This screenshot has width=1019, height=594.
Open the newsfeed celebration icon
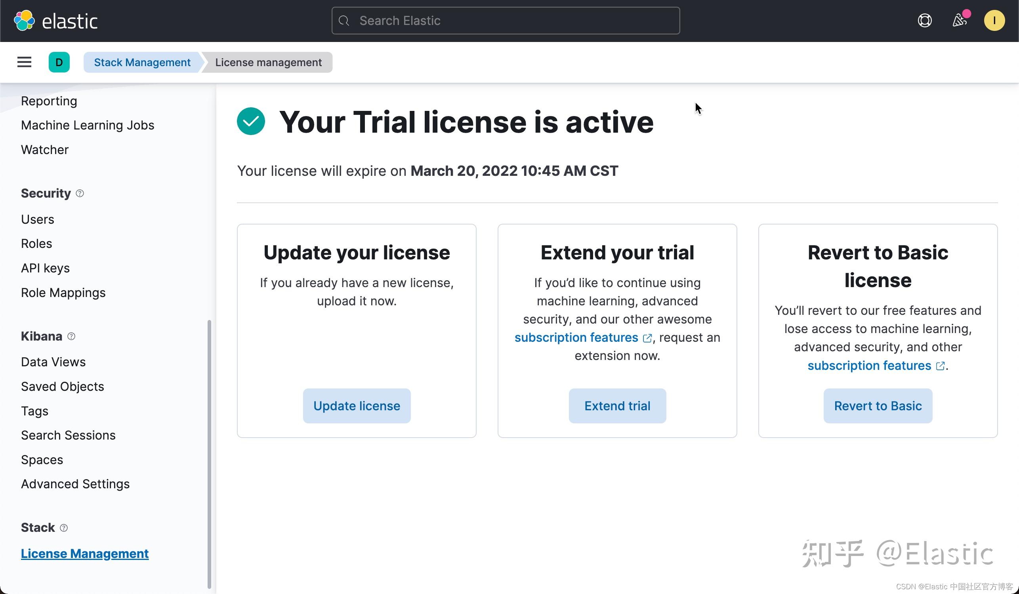960,20
